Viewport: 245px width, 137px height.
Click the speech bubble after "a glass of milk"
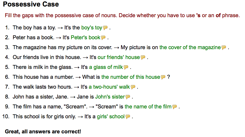coord(126,67)
